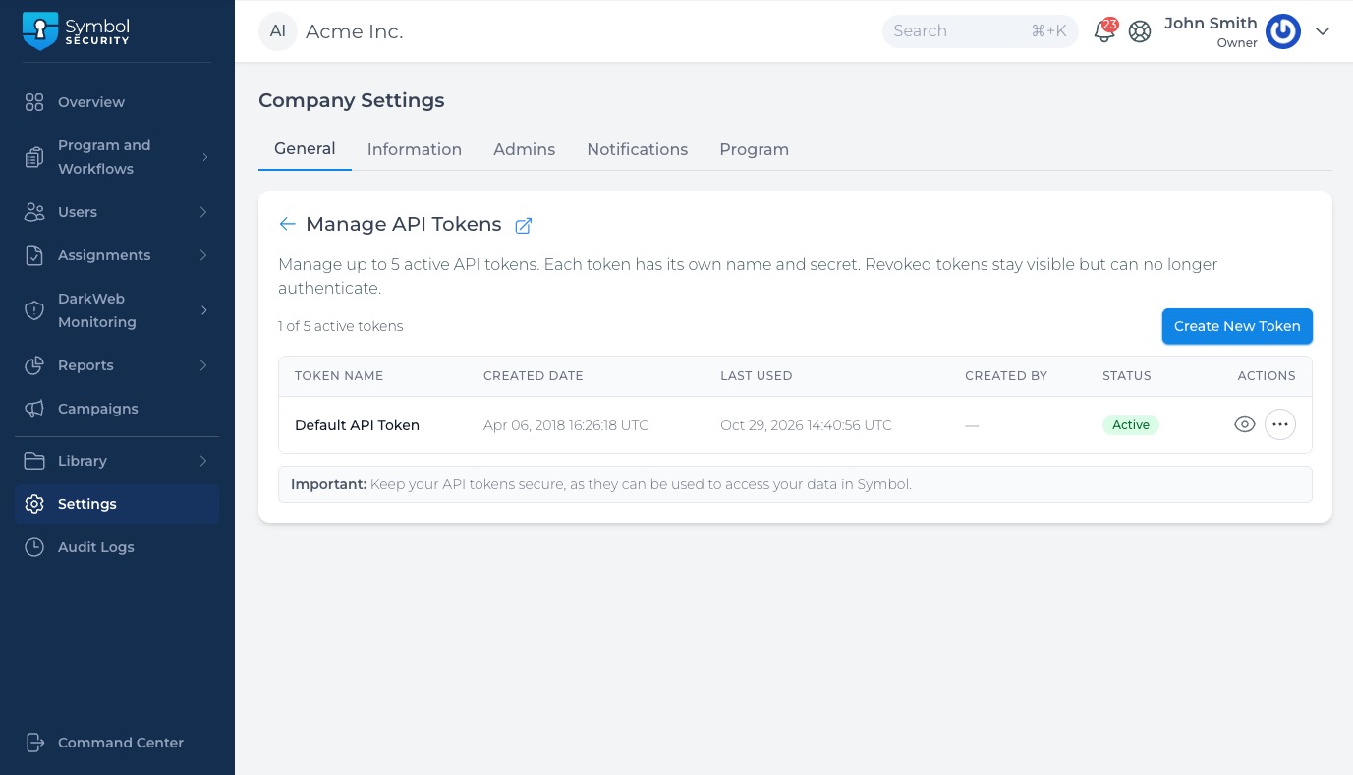The width and height of the screenshot is (1353, 775).
Task: Click the Created By column header
Action: coord(1006,376)
